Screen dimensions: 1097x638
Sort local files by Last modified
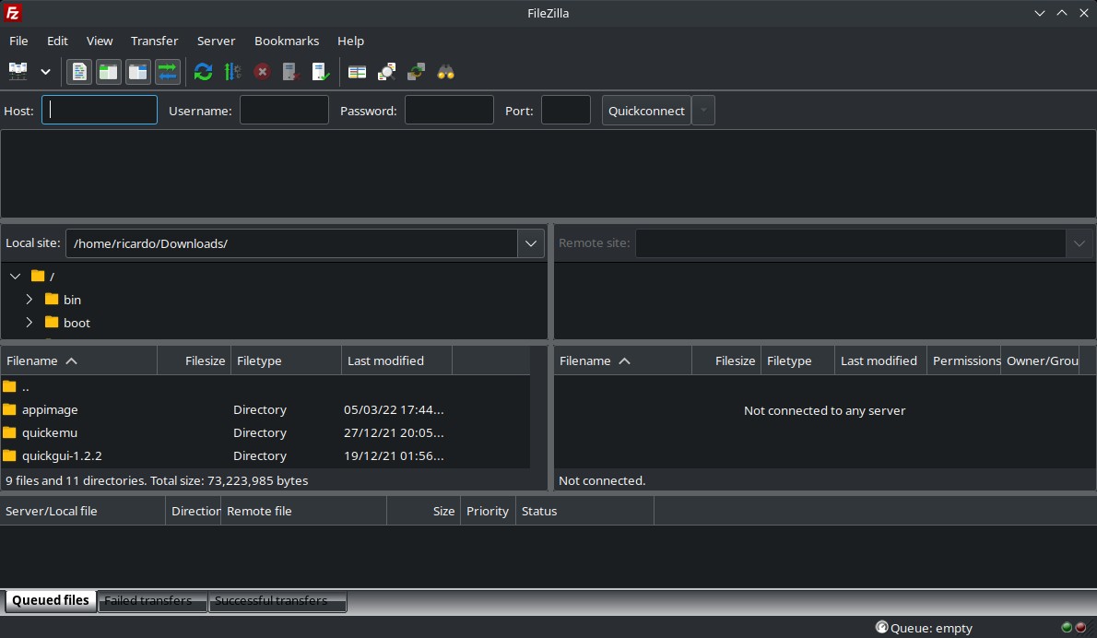tap(396, 361)
